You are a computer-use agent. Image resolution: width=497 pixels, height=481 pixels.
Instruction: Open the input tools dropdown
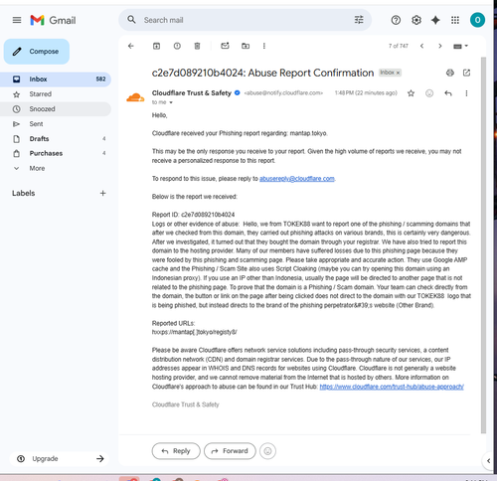[460, 46]
